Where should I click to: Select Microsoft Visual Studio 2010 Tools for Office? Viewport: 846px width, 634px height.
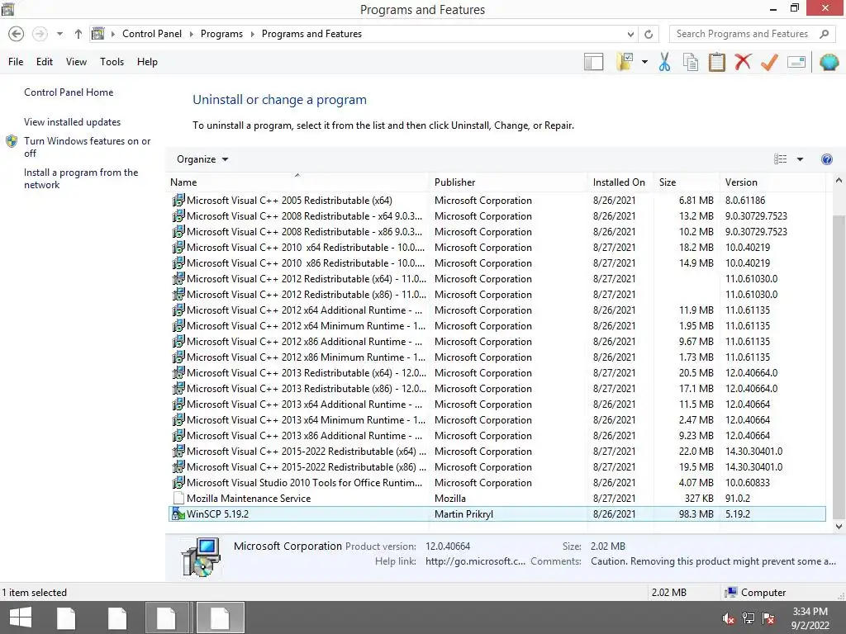click(497, 482)
